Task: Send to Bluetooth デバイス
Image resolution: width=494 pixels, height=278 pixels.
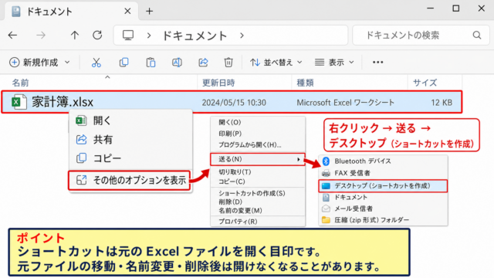Action: (383, 161)
